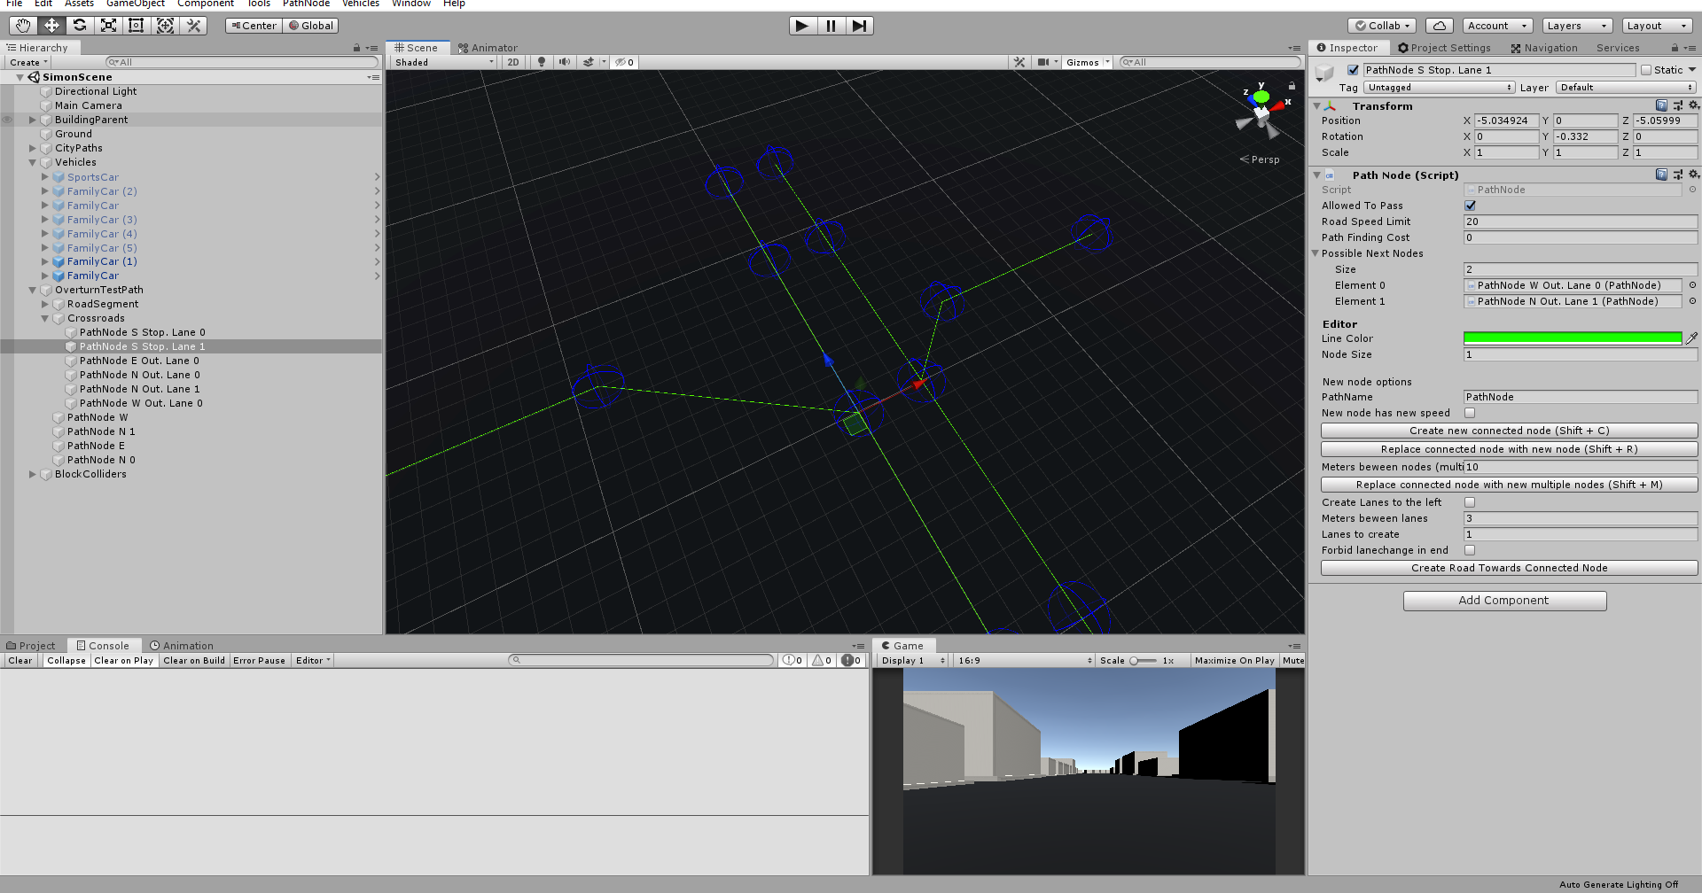Click Replace connected node with multiple nodes

coord(1509,485)
